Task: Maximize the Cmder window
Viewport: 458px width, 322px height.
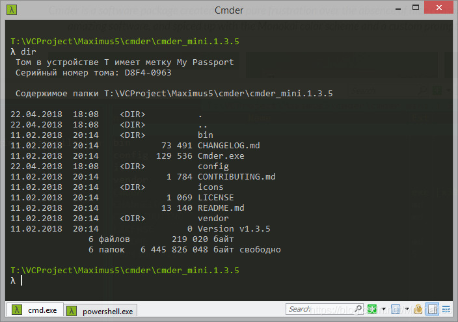Action: [x=415, y=8]
